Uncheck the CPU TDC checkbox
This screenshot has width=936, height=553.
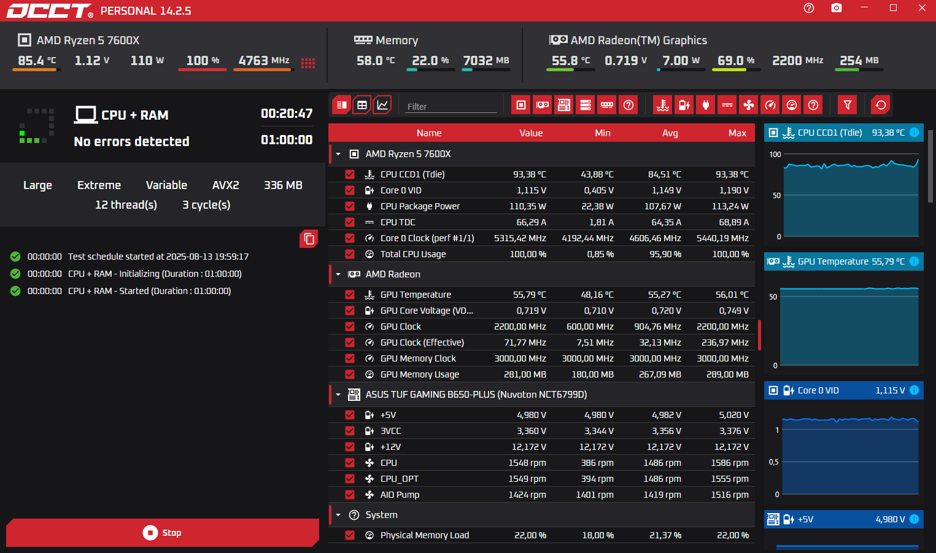coord(350,222)
